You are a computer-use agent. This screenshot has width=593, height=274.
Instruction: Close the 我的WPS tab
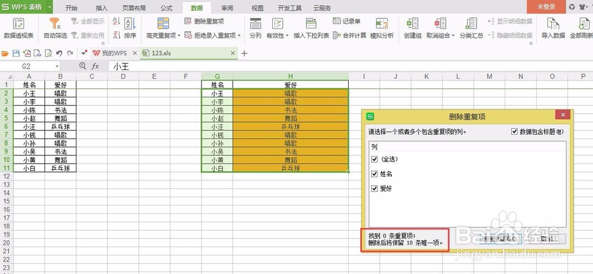tap(135, 53)
